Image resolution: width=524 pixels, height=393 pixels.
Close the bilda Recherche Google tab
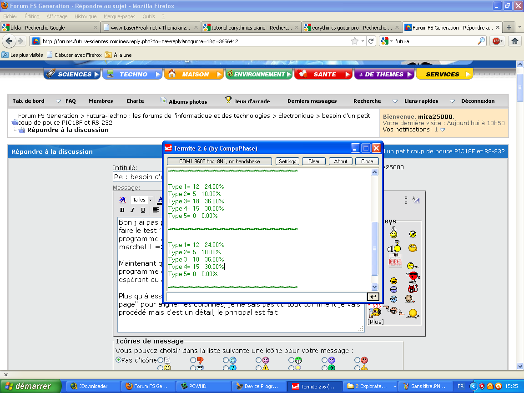click(96, 27)
